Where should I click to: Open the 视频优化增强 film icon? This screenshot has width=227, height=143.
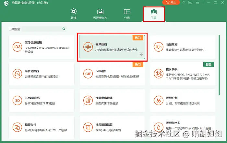[88, 101]
